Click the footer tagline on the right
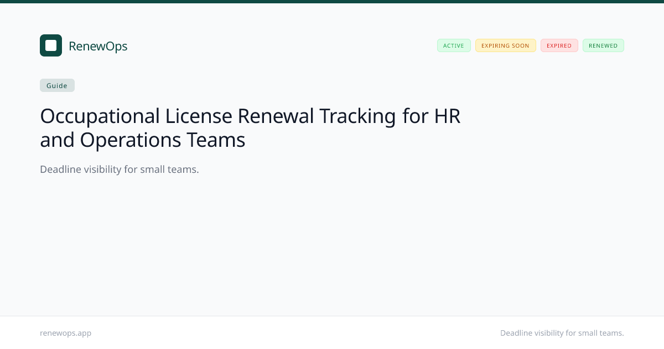 coord(562,333)
